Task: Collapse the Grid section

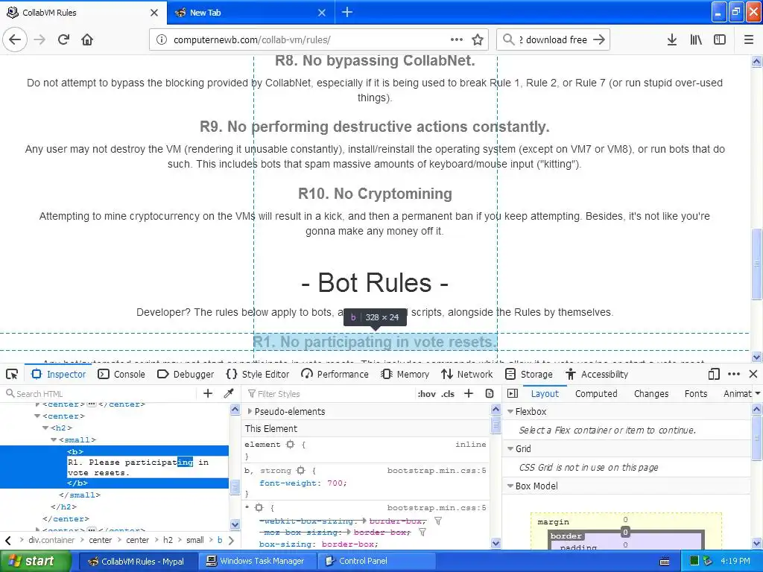Action: [510, 449]
